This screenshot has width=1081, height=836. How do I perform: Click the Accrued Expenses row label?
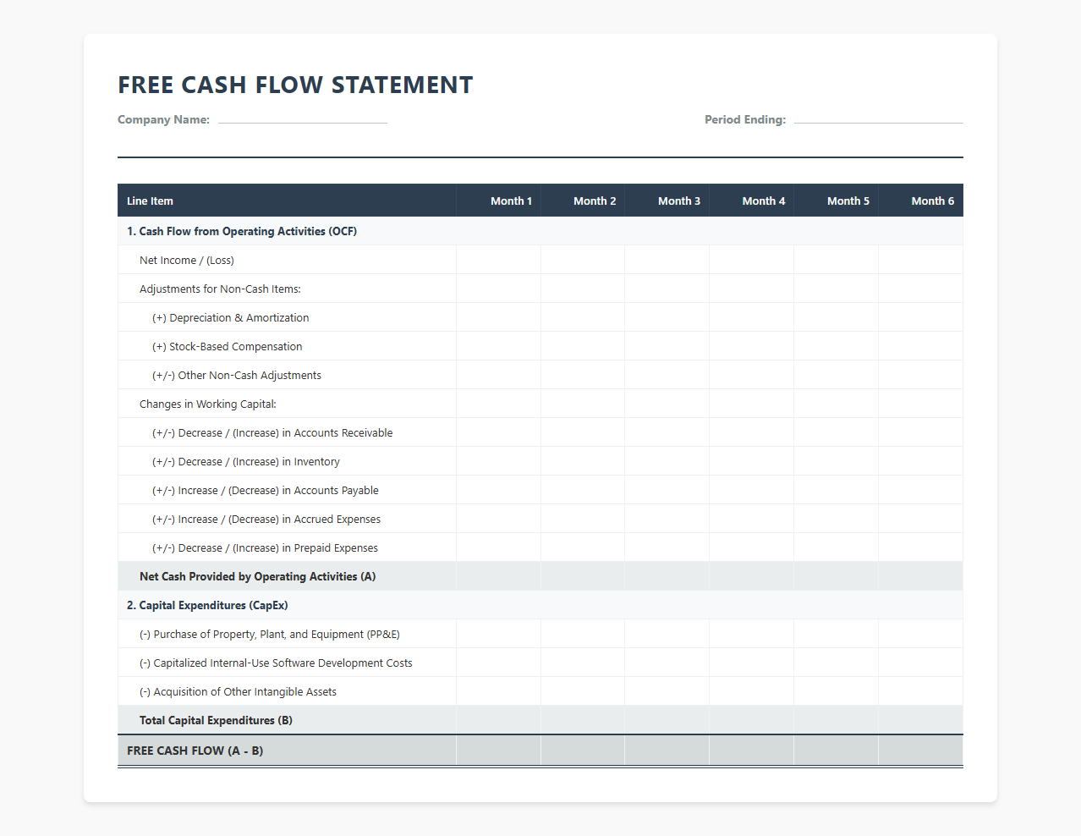click(266, 519)
